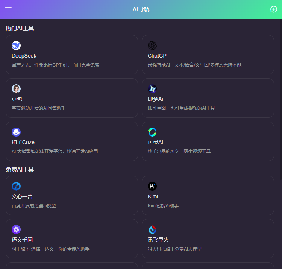Viewport: 282px width, 269px height.
Task: Click the 可灵Ai swirl icon
Action: 152,132
